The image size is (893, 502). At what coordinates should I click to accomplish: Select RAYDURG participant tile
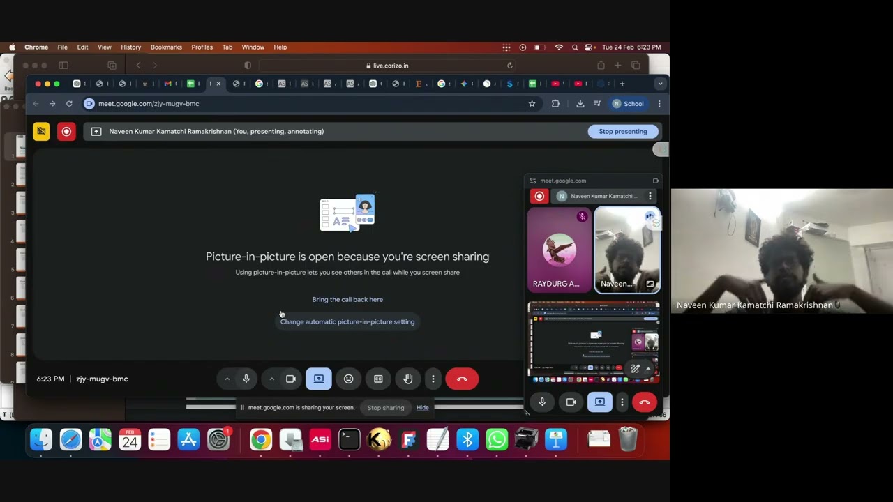[559, 250]
